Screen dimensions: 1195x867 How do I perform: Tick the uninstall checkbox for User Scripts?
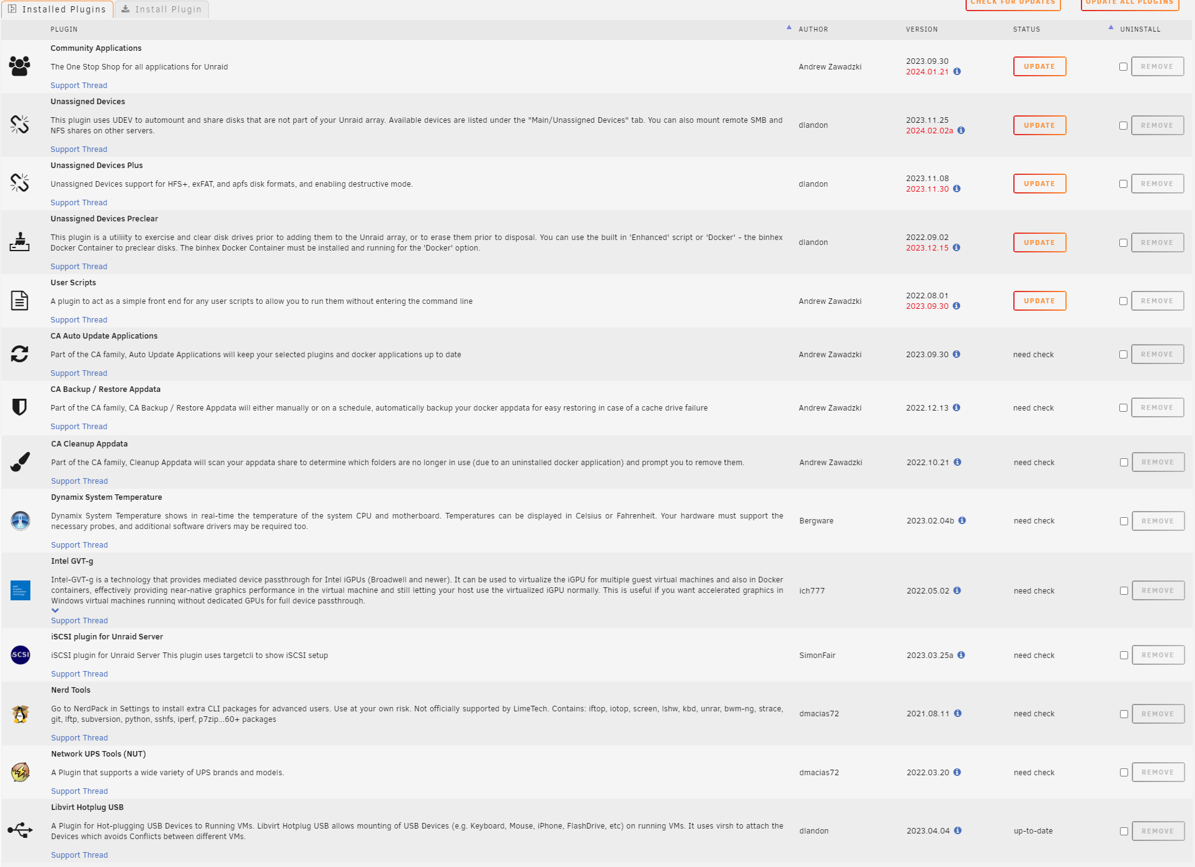click(x=1123, y=301)
